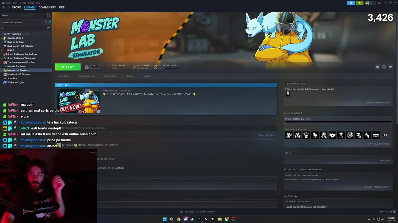The image size is (398, 223).
Task: Go to the STORE tab
Action: tap(16, 7)
